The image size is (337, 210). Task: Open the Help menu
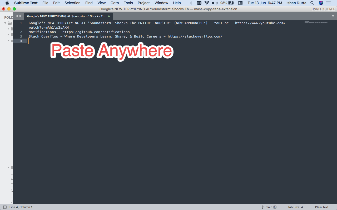coord(177,3)
